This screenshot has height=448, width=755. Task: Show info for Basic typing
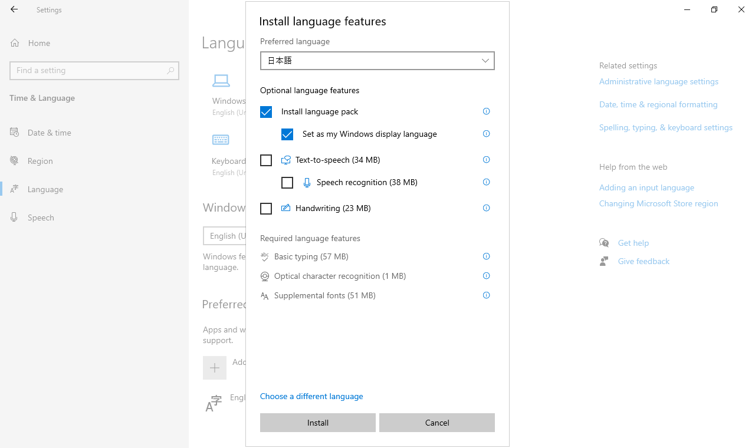(x=487, y=256)
